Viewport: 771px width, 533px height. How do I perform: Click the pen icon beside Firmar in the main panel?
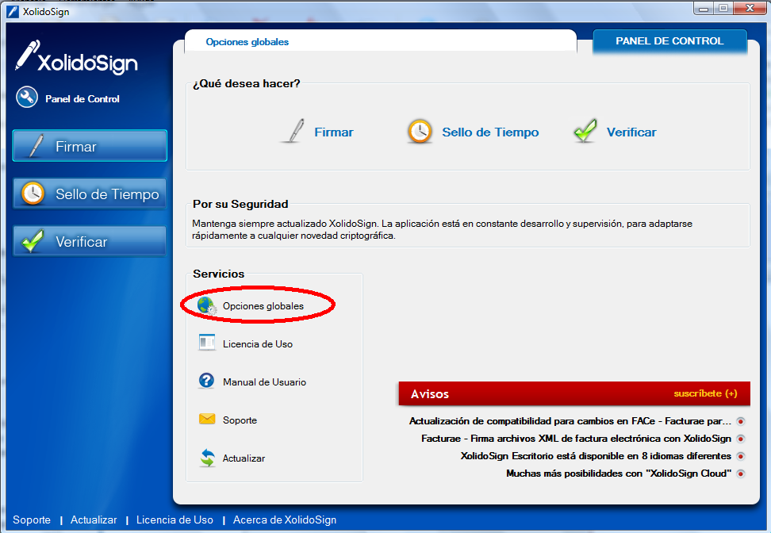click(294, 132)
